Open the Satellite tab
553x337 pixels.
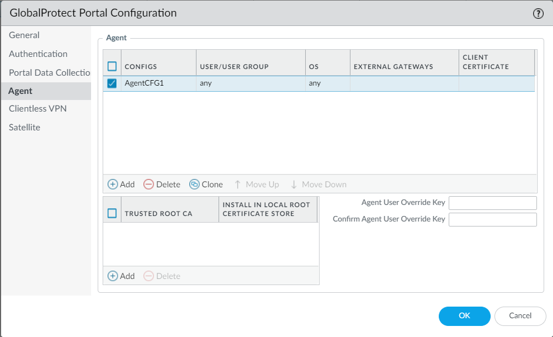point(24,128)
